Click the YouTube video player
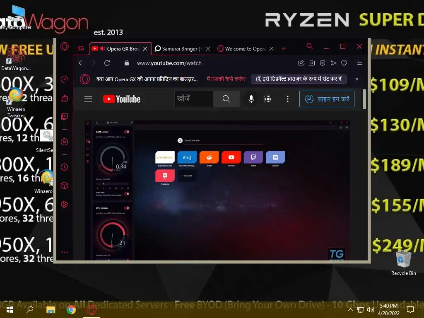 click(217, 190)
